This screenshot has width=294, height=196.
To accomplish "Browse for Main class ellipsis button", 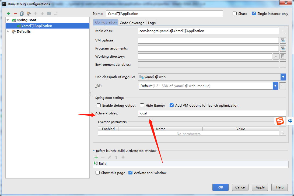I will [283, 31].
